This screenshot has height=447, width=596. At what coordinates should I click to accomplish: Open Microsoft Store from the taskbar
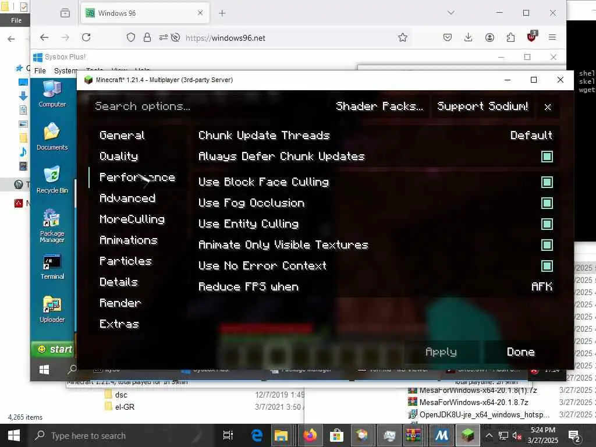pyautogui.click(x=336, y=435)
